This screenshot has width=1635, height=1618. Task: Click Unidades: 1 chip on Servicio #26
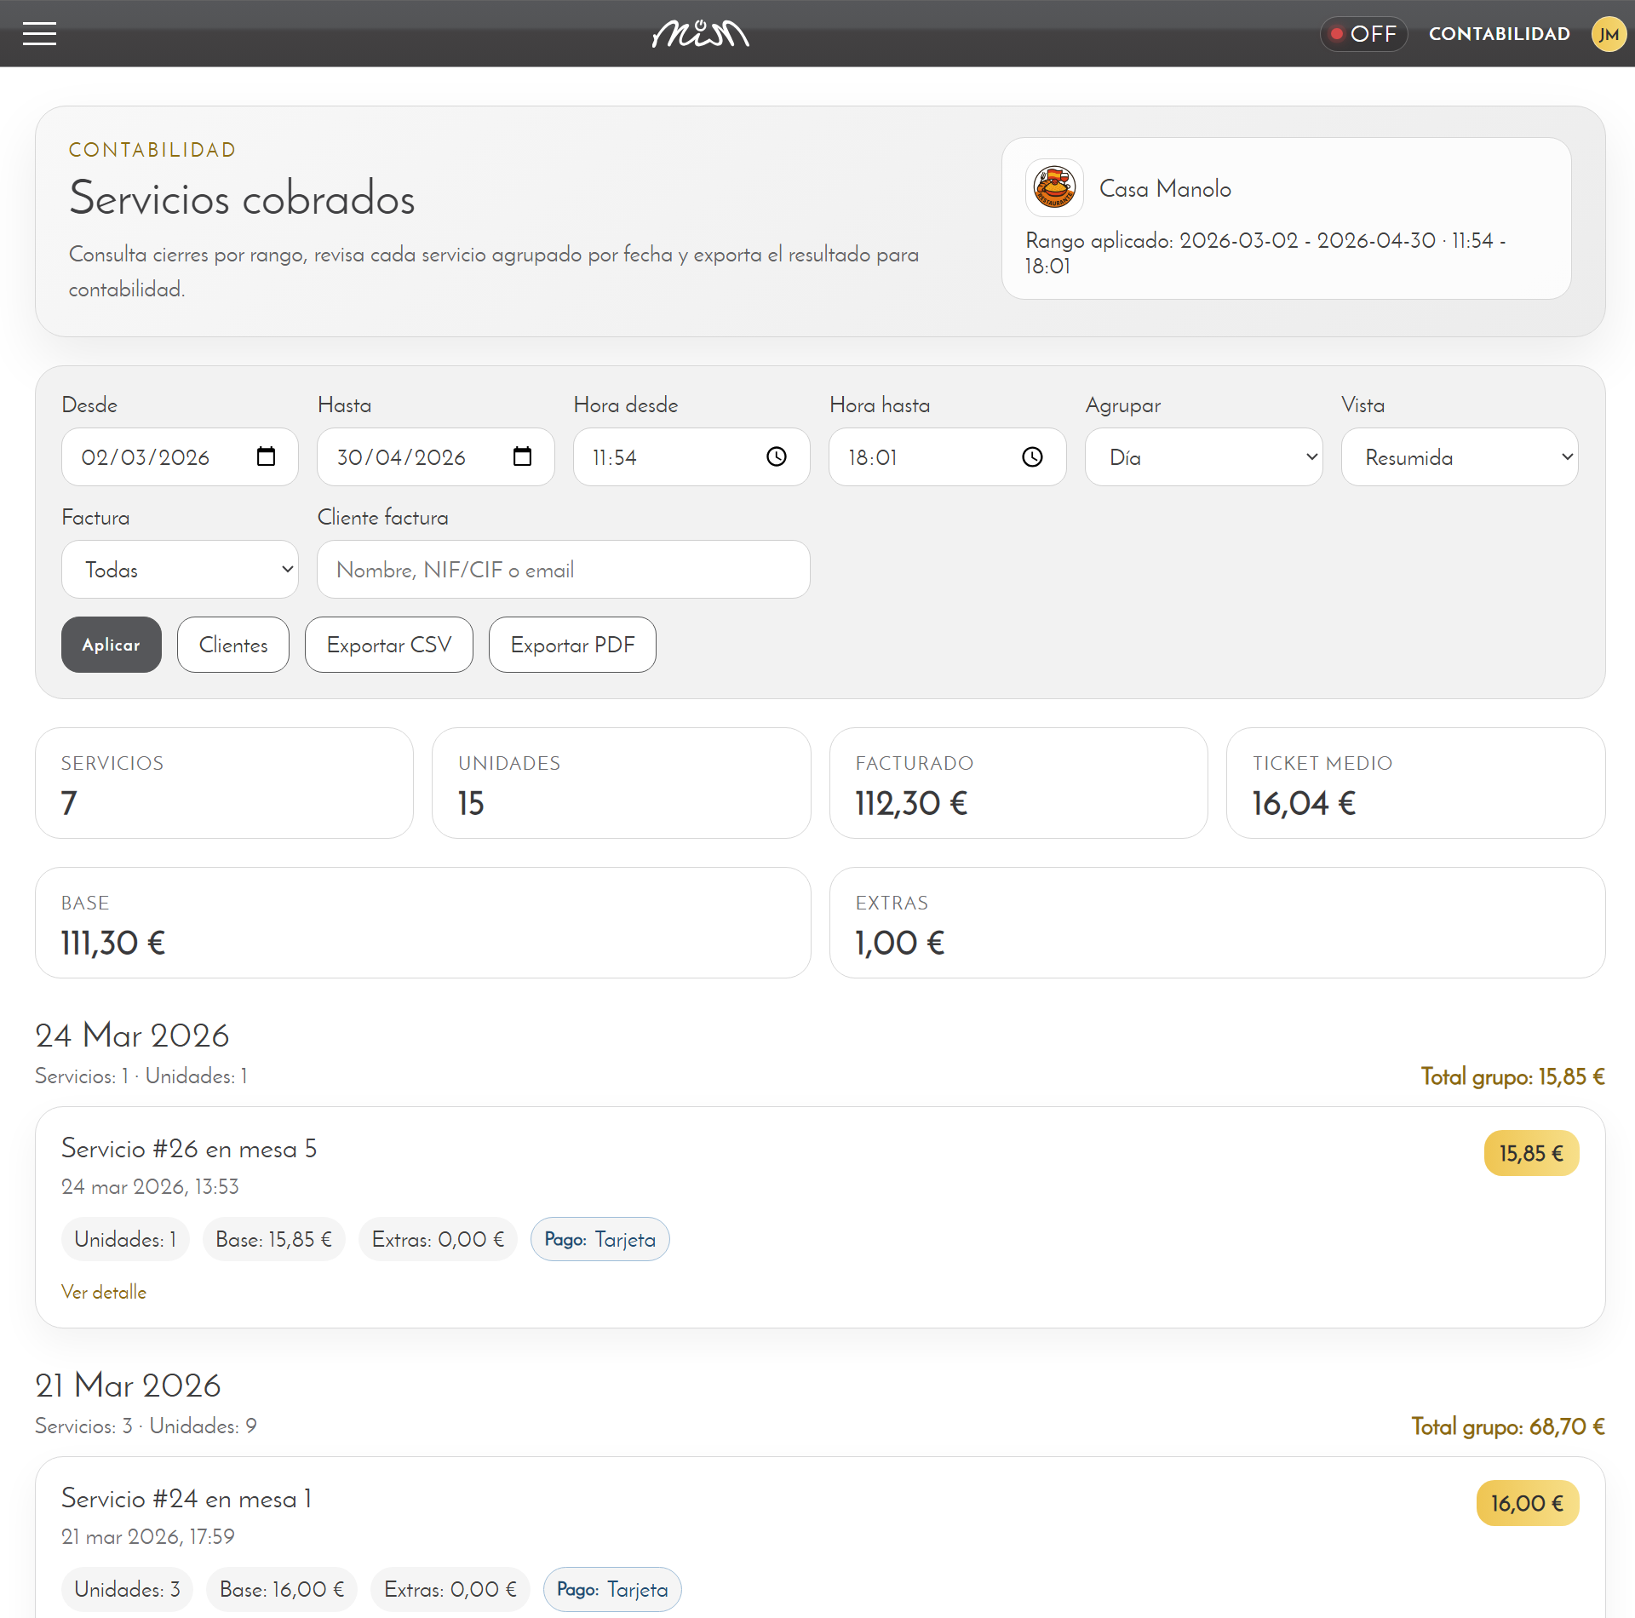(125, 1239)
